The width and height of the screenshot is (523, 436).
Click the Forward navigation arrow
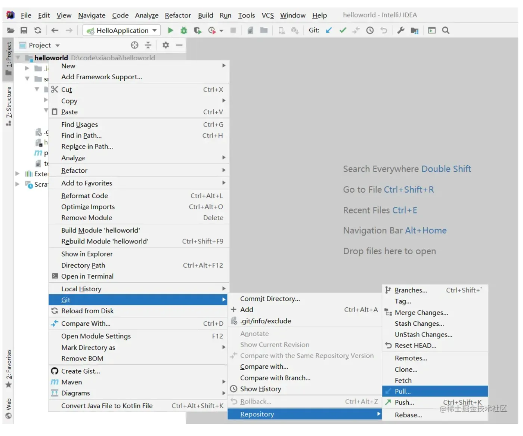point(69,30)
